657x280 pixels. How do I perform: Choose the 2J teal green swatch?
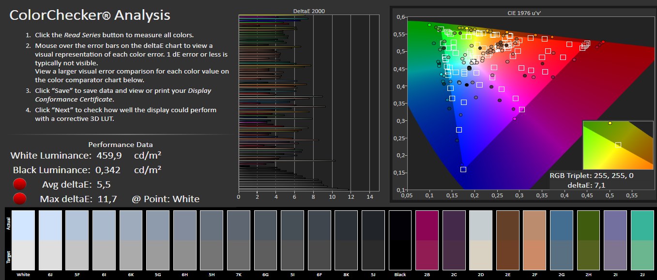642,240
